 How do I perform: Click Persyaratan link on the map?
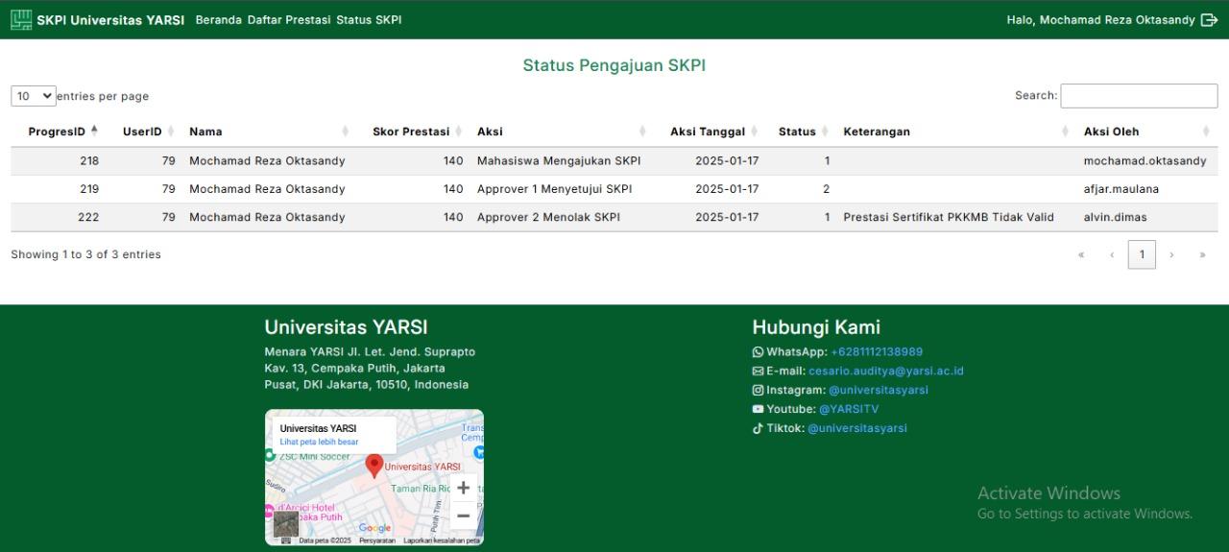coord(377,540)
